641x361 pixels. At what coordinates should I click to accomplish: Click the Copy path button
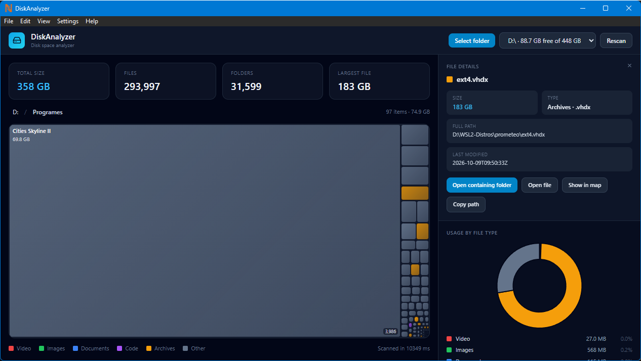(466, 204)
